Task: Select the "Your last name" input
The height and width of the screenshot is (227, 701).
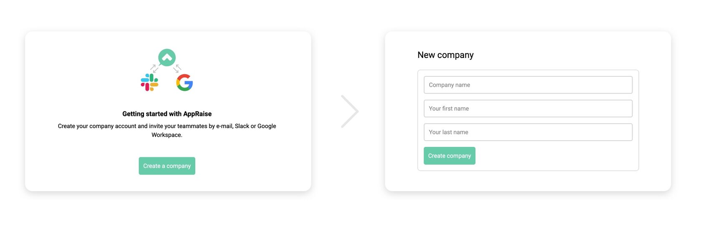Action: click(x=528, y=132)
